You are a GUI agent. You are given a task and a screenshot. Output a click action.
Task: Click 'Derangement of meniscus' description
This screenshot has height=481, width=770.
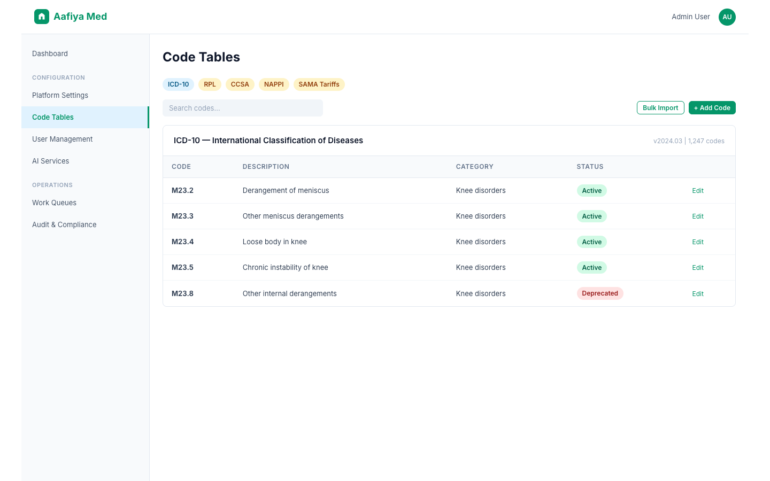(286, 190)
